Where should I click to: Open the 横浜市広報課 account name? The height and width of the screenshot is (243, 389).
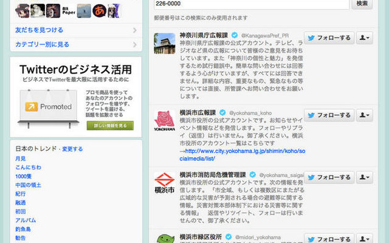point(198,112)
